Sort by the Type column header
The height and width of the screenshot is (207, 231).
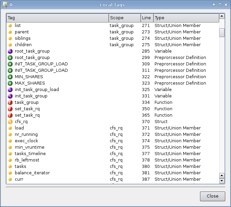186,18
